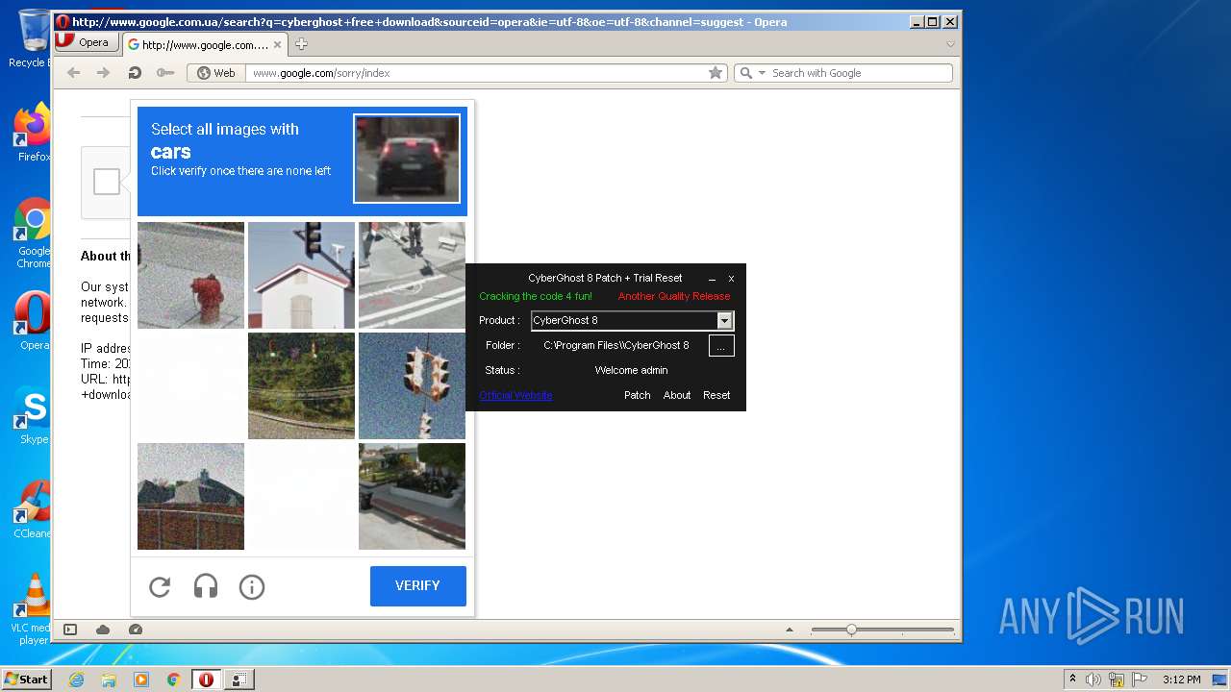Click the Official Website link
This screenshot has height=692, width=1231.
(x=515, y=395)
